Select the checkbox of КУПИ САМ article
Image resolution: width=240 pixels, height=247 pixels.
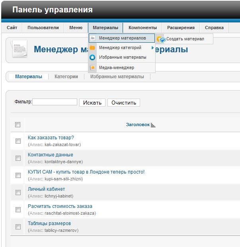point(18,175)
